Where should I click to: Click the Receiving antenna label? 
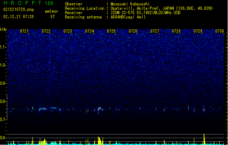point(83,17)
